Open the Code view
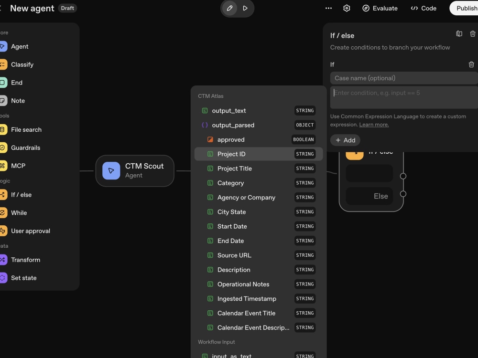Image resolution: width=478 pixels, height=358 pixels. pos(424,8)
